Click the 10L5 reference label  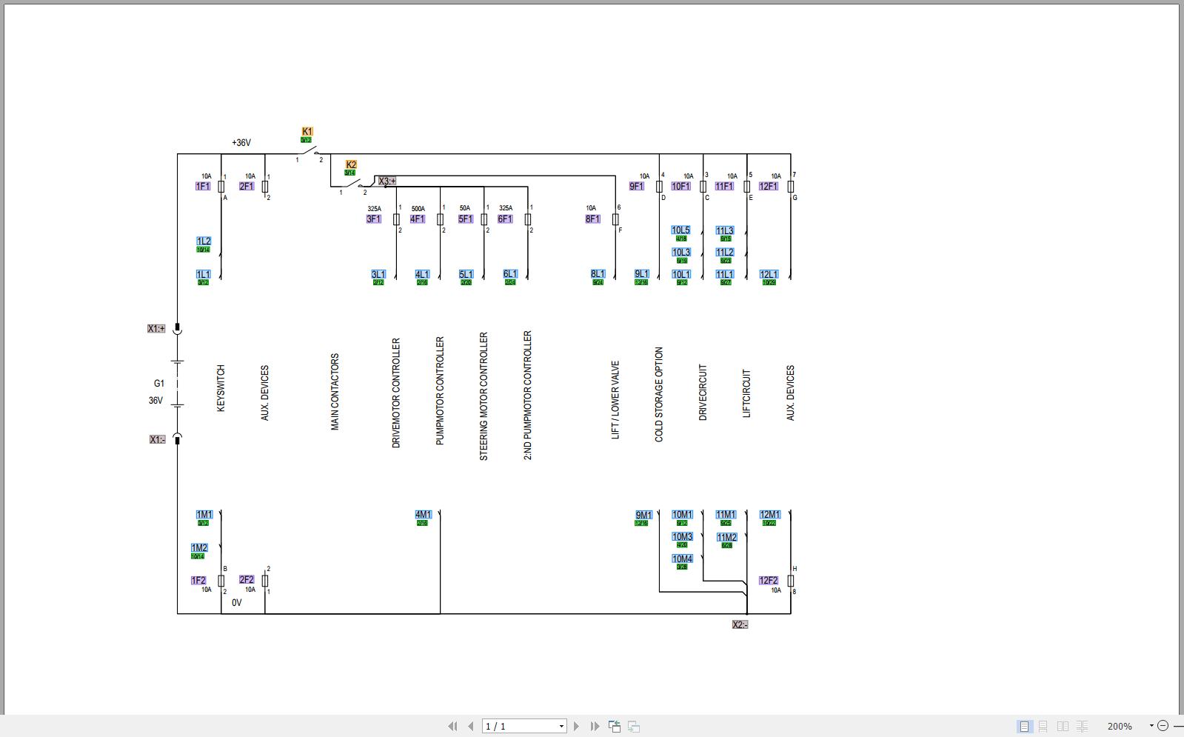click(x=681, y=231)
